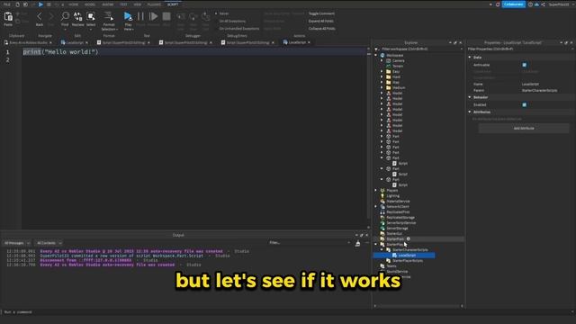Open the PLUGINS ribbon tab

point(154,4)
